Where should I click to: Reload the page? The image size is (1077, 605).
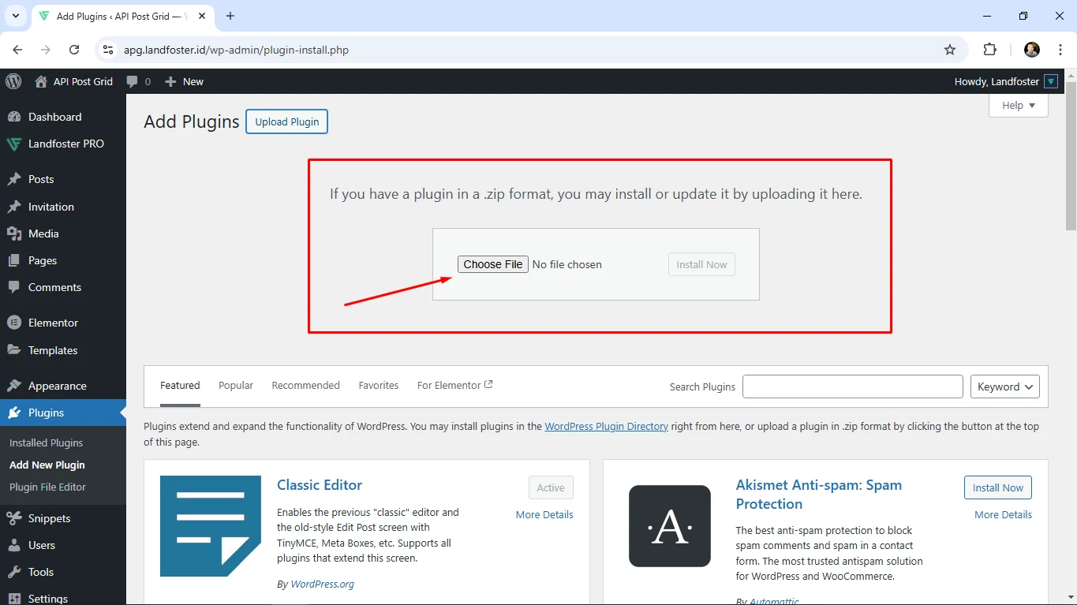74,50
